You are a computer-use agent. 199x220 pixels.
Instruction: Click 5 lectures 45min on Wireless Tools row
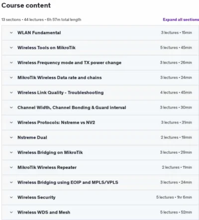176,48
